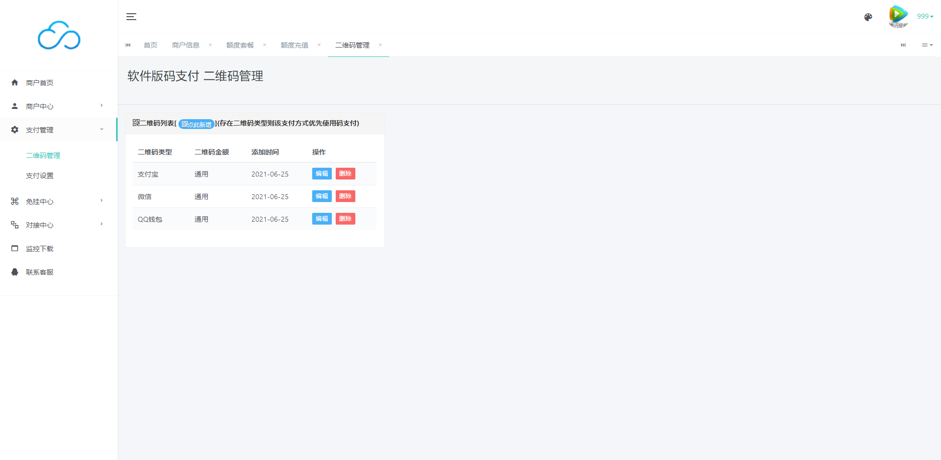
Task: Open the tab options dropdown menu
Action: (x=927, y=45)
